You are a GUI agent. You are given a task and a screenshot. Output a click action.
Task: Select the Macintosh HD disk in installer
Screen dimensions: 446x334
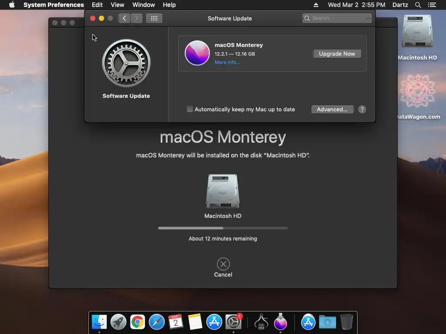coord(223,191)
